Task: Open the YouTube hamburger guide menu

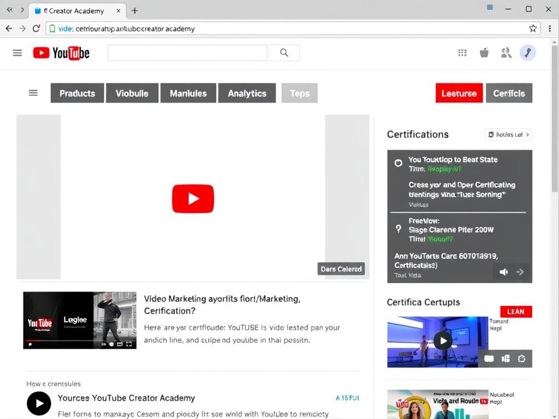Action: (17, 53)
